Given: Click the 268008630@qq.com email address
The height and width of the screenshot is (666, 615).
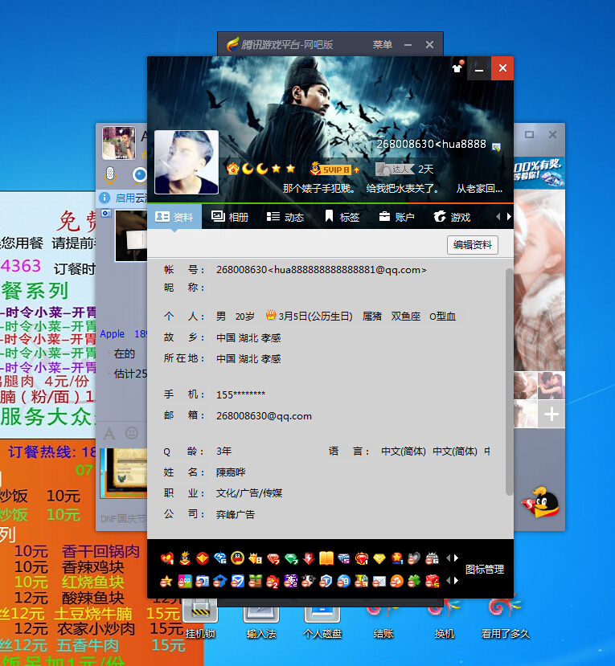Looking at the screenshot, I should click(x=264, y=416).
